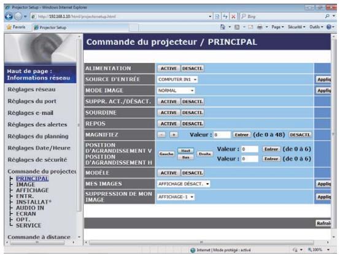Select the Projector Setup tab
This screenshot has width=340, height=256.
[80, 28]
